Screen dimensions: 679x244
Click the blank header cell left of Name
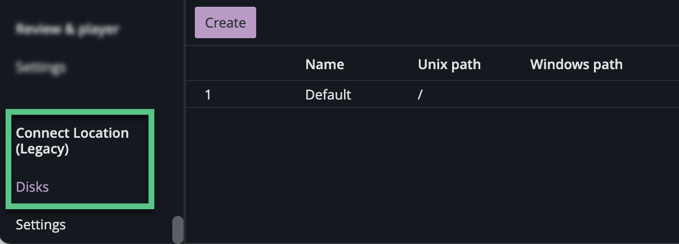(x=242, y=64)
